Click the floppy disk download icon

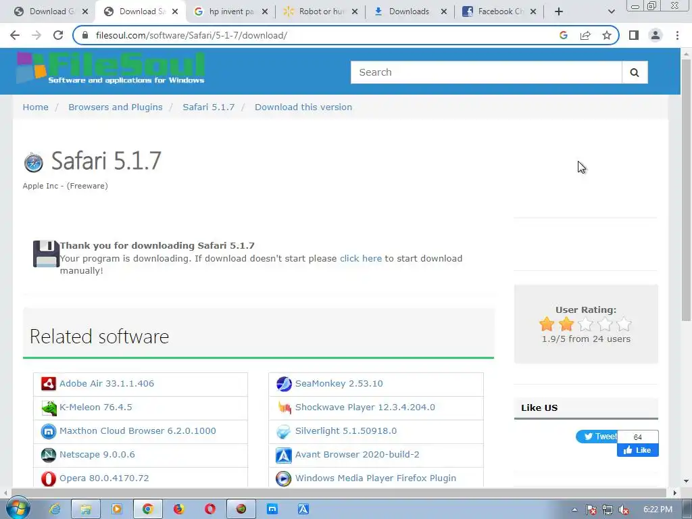click(x=46, y=254)
